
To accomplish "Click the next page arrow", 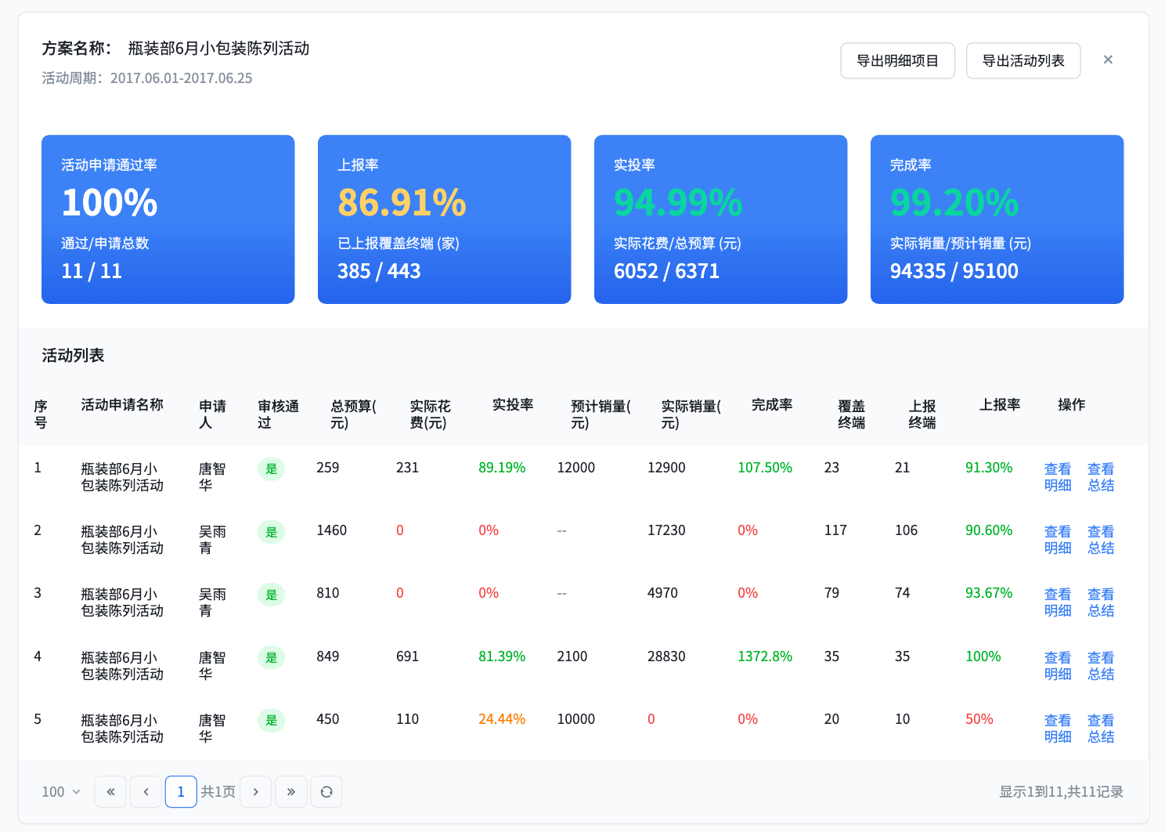I will pos(255,791).
